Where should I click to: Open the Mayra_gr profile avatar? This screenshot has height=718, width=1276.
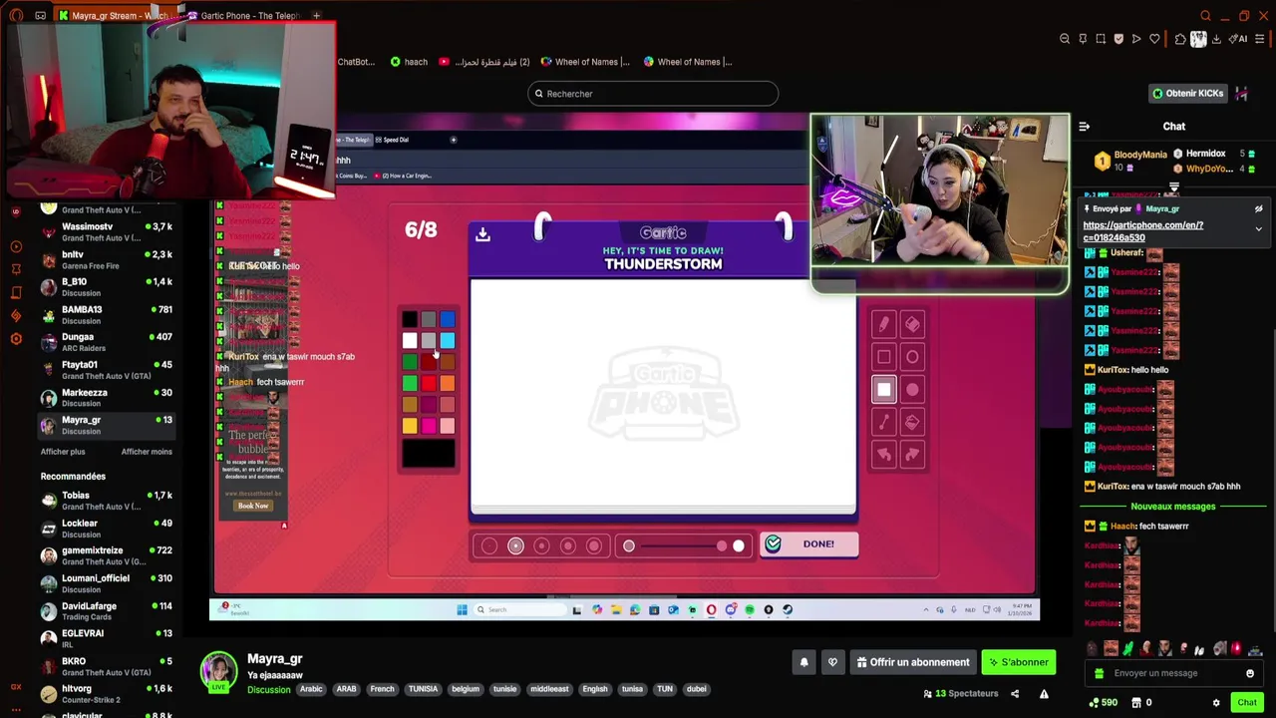[218, 671]
